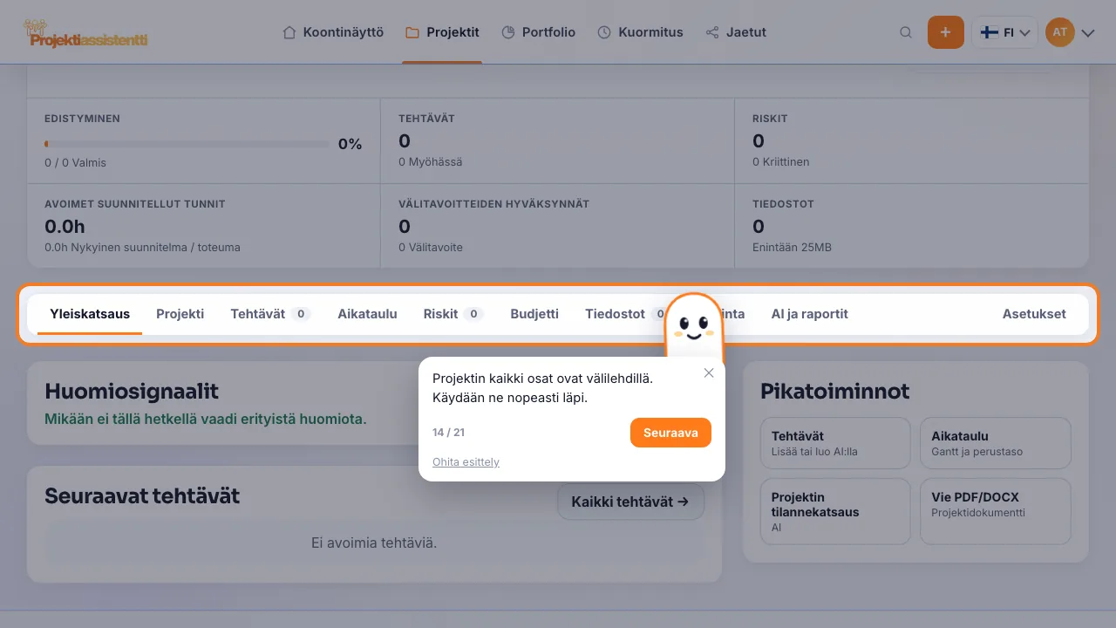Open search with the magnifier icon
1116x628 pixels.
coord(906,32)
